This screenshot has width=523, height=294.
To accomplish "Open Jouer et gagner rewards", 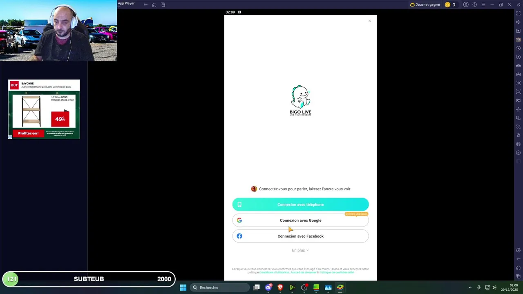I will point(425,4).
